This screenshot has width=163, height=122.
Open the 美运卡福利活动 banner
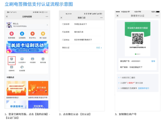coord(27,47)
